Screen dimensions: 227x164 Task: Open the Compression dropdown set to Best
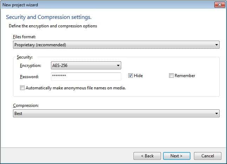(116, 114)
